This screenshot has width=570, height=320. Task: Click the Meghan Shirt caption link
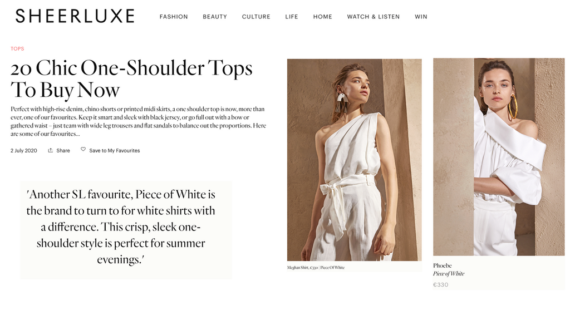316,268
